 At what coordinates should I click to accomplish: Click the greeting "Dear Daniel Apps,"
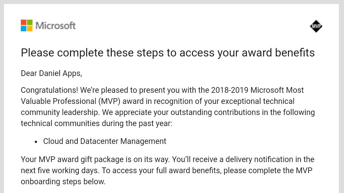click(51, 73)
